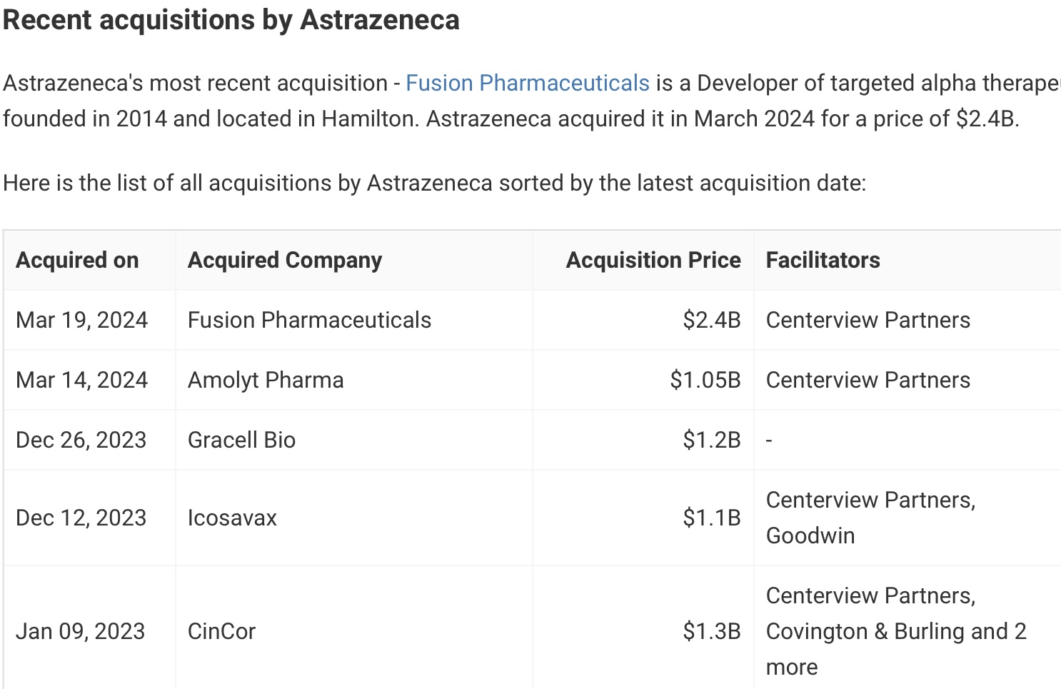1061x689 pixels.
Task: Click the Jan 09, 2023 date cell
Action: click(80, 632)
